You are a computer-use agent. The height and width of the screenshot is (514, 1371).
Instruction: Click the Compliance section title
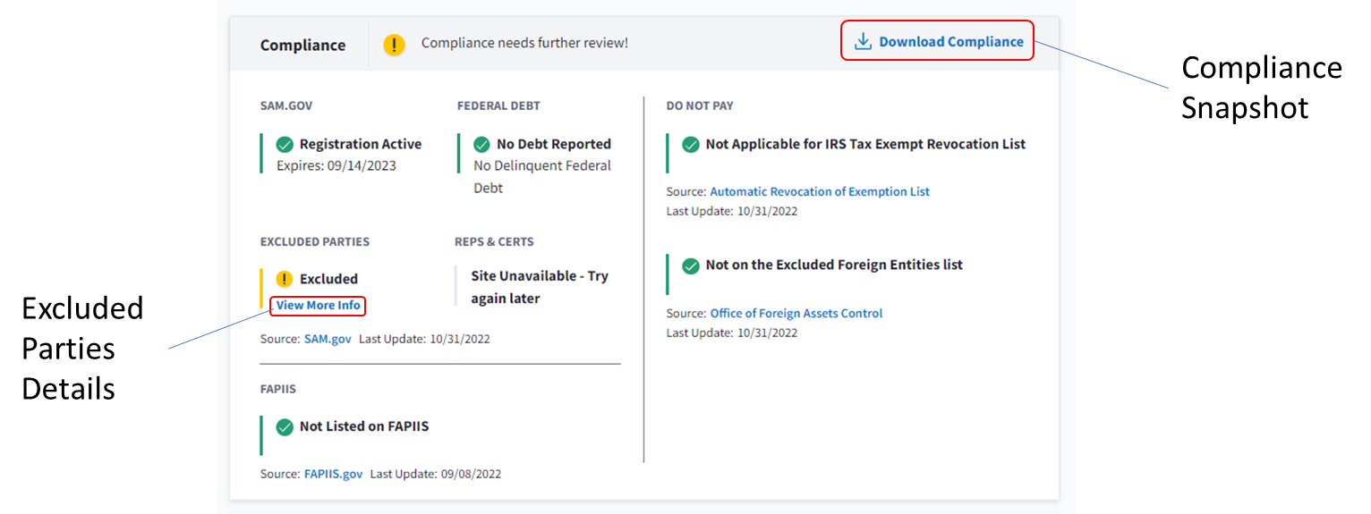point(302,46)
